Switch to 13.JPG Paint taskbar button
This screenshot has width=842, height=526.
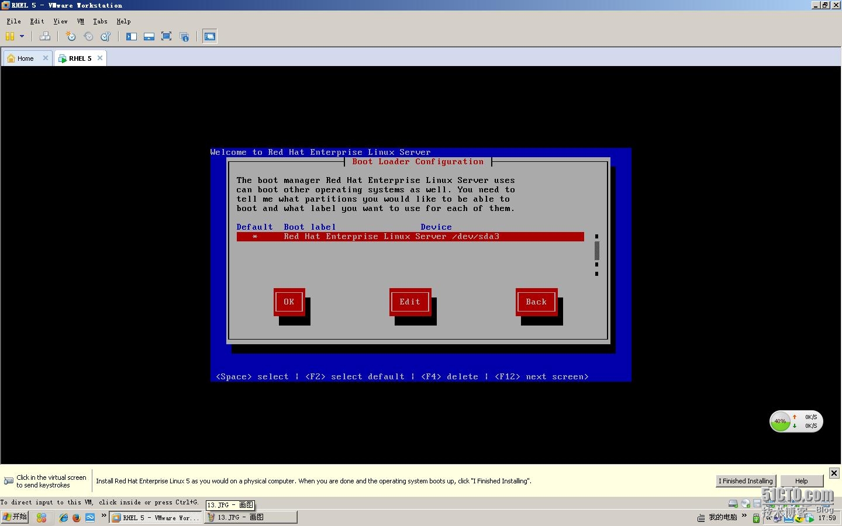[x=251, y=517]
